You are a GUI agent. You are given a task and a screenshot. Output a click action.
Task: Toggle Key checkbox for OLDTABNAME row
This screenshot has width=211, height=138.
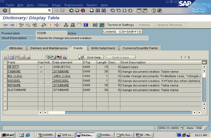coord(41,90)
